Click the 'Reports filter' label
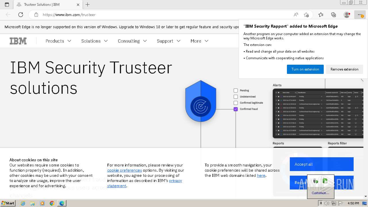This screenshot has width=368, height=207. (337, 143)
